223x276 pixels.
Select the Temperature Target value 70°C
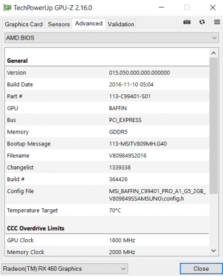pos(115,210)
